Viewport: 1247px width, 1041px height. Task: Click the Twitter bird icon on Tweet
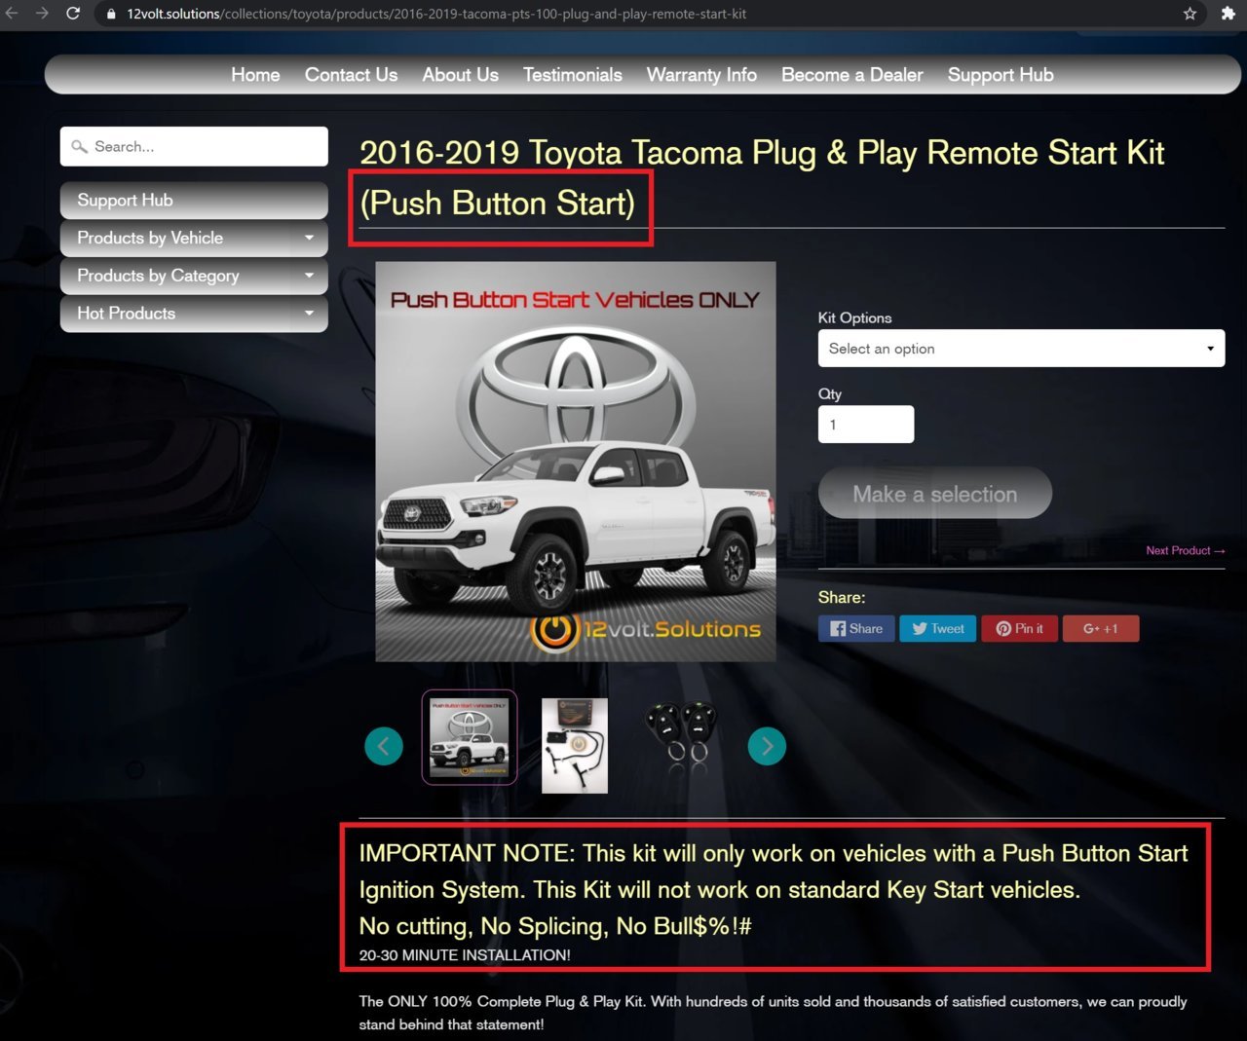pyautogui.click(x=920, y=629)
